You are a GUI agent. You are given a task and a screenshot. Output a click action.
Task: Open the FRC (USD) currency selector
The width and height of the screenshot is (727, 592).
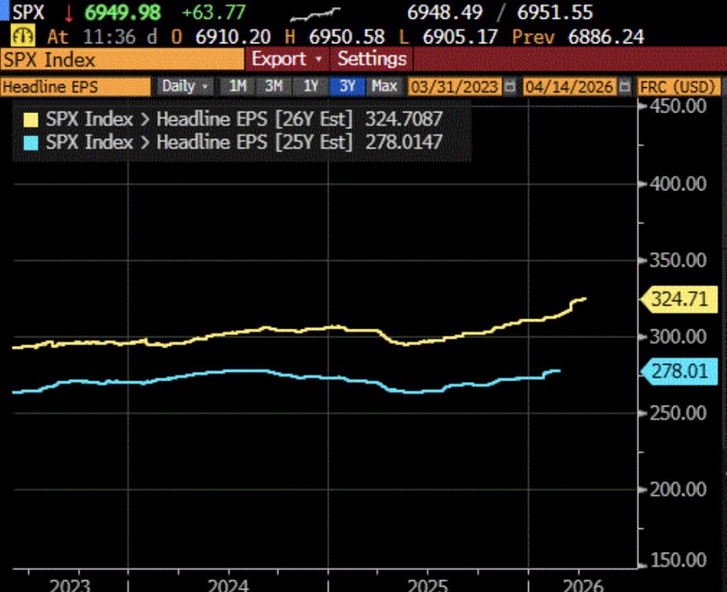(x=677, y=86)
